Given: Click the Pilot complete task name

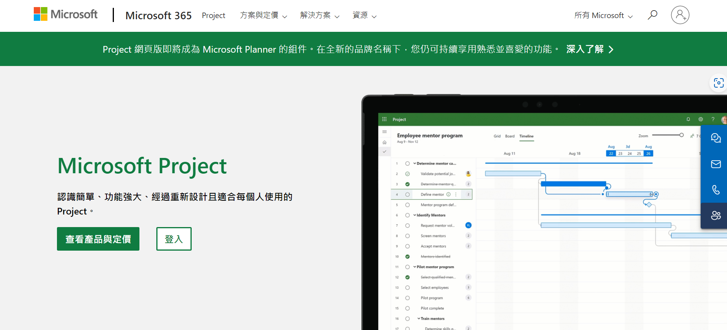Looking at the screenshot, I should (432, 308).
